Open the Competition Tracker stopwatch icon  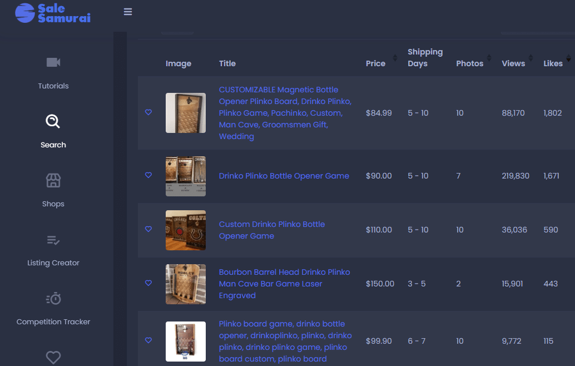coord(53,299)
